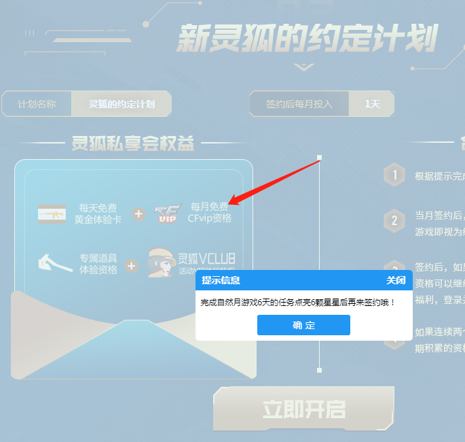465x442 pixels.
Task: Click the 每天免费黄金体验卡 benefit text
Action: 98,214
